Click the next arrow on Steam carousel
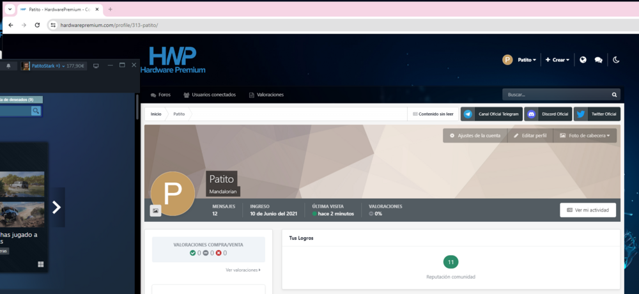The height and width of the screenshot is (294, 639). tap(57, 208)
